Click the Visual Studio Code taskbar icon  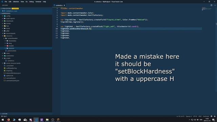[36, 120]
